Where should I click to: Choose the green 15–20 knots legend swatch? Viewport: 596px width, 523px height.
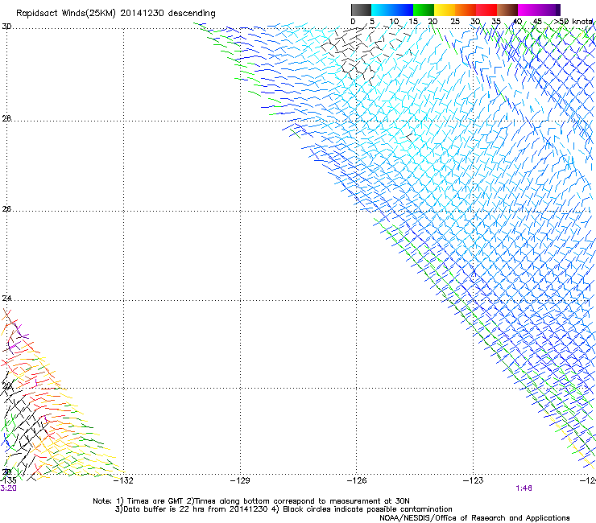tap(424, 10)
